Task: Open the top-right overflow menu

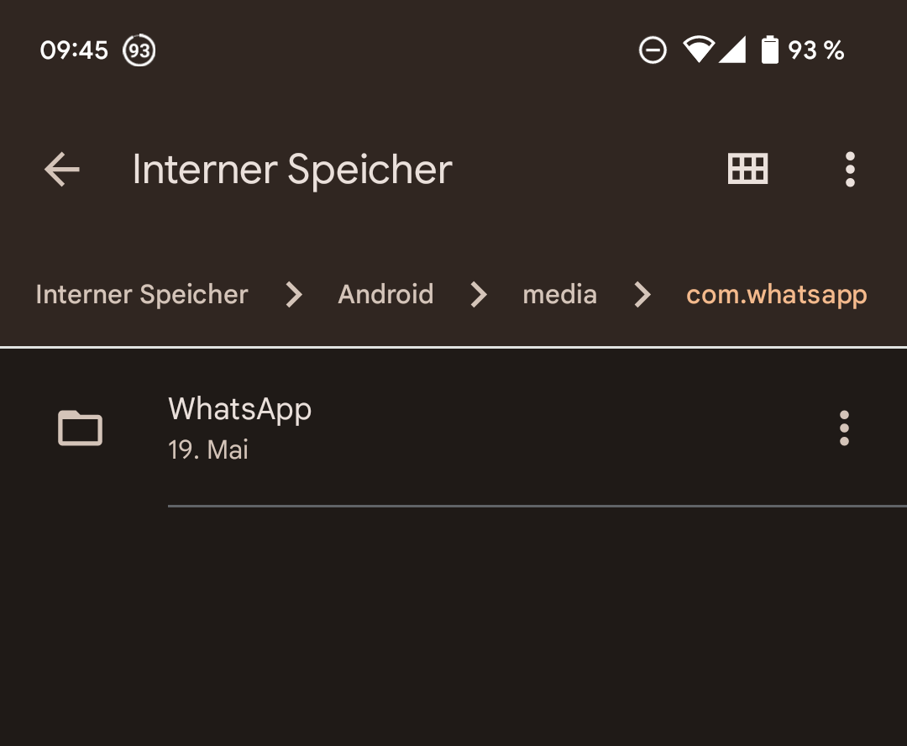Action: coord(850,170)
